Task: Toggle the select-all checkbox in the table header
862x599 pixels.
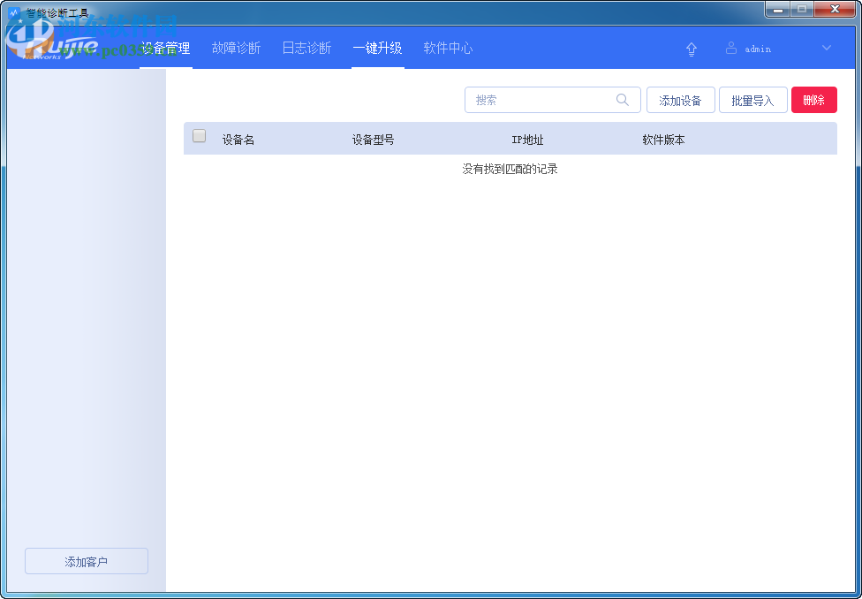Action: coord(199,135)
